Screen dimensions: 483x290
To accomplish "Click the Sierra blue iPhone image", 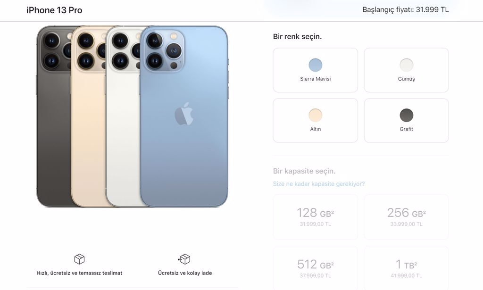I will click(184, 116).
